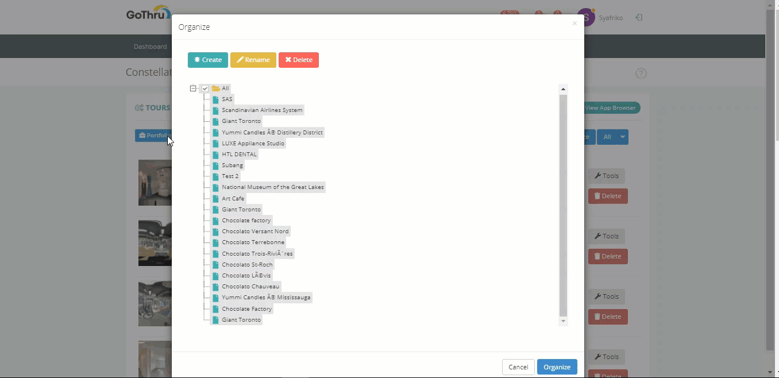779x378 pixels.
Task: Open Dashboard menu in background page
Action: [x=150, y=47]
